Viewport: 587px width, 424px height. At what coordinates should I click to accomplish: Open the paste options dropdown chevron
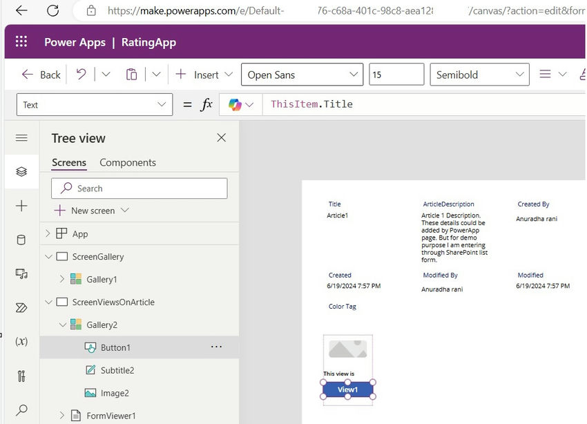point(156,74)
